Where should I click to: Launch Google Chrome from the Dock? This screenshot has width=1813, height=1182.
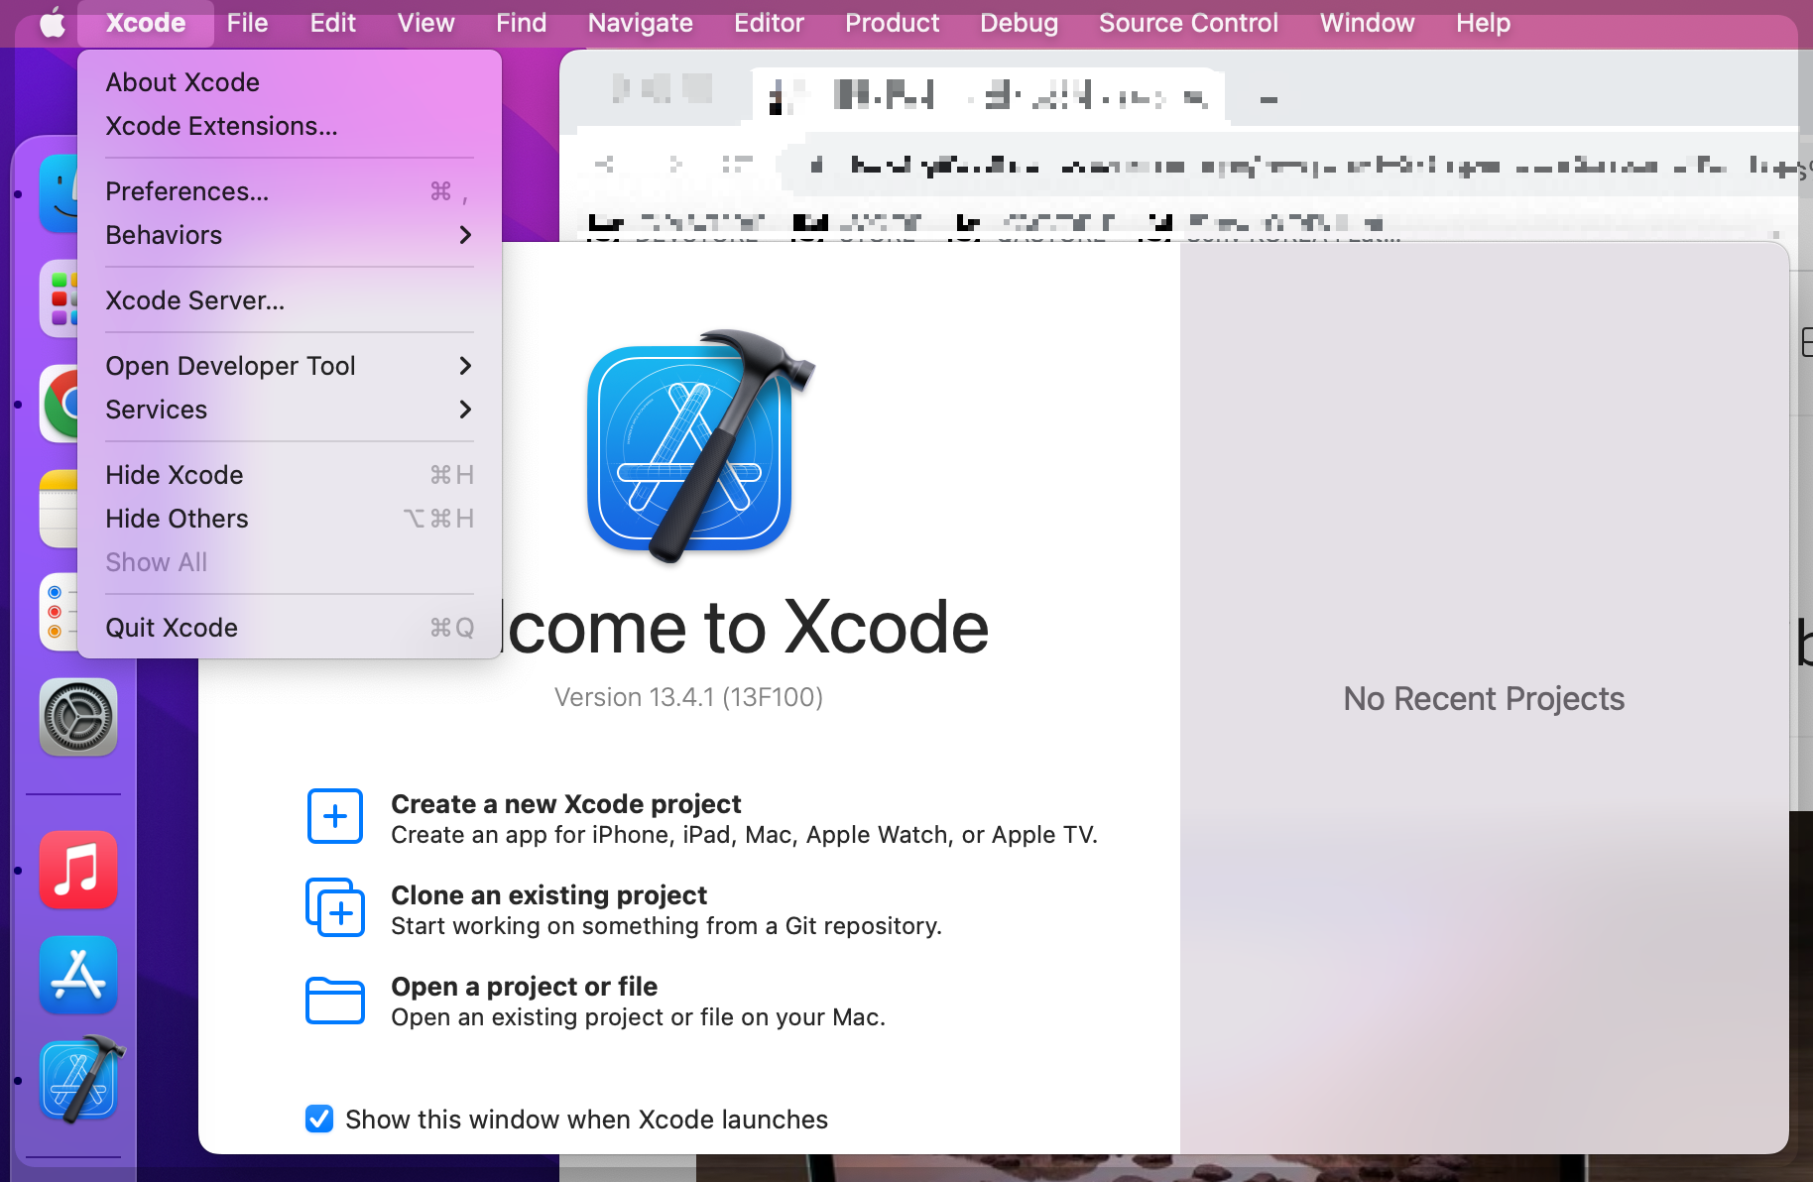pos(59,404)
